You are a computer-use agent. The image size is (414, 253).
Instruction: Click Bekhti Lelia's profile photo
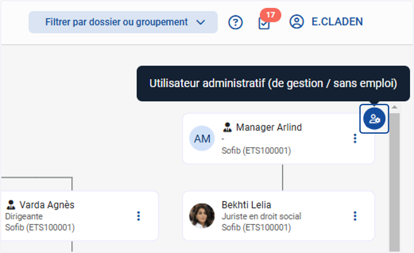click(x=202, y=216)
